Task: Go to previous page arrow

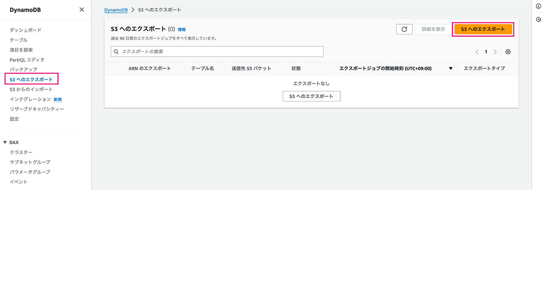Action: [x=477, y=52]
